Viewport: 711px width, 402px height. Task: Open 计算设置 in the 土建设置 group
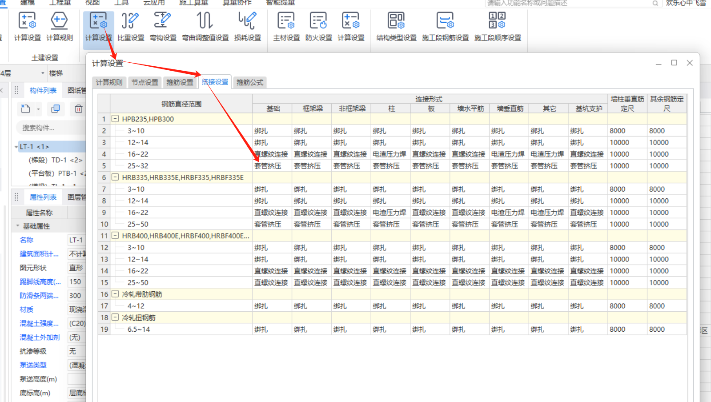tap(27, 27)
